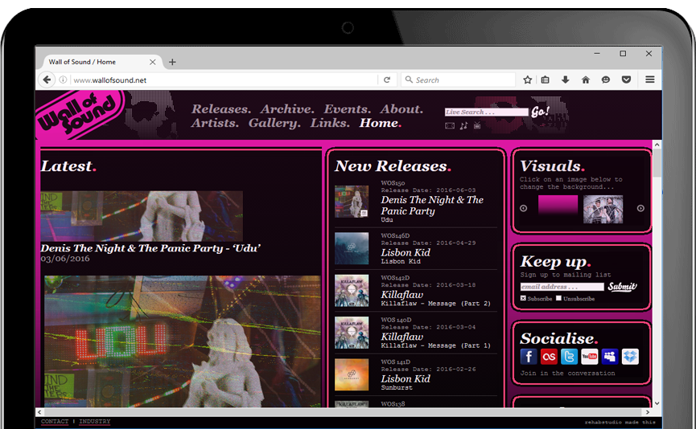
Task: Click the Pocket icon in browser toolbar
Action: click(626, 80)
